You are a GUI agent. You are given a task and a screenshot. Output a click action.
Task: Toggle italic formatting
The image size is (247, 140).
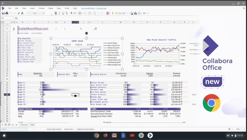click(x=59, y=13)
